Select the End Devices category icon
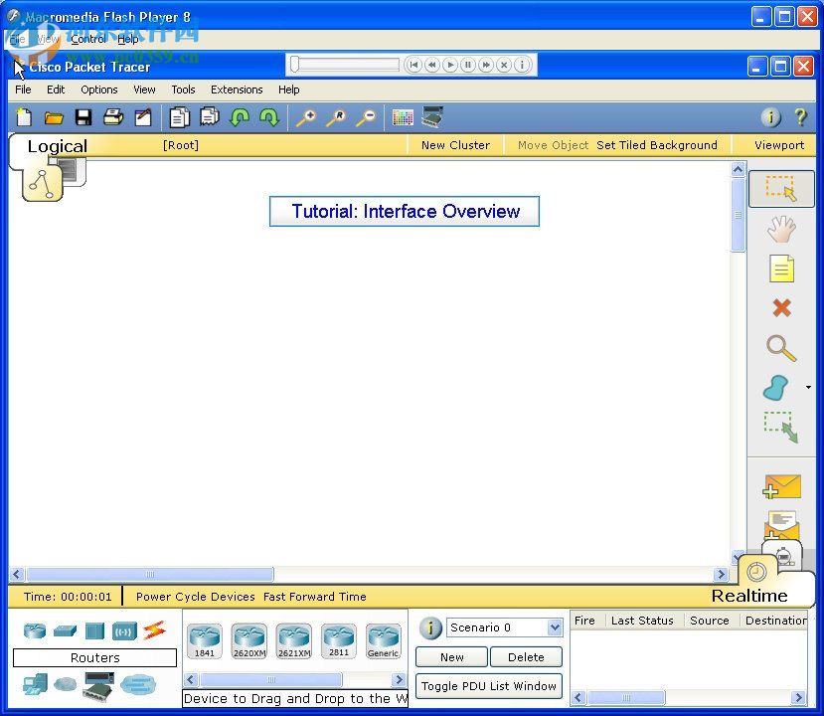The height and width of the screenshot is (716, 824). (35, 684)
